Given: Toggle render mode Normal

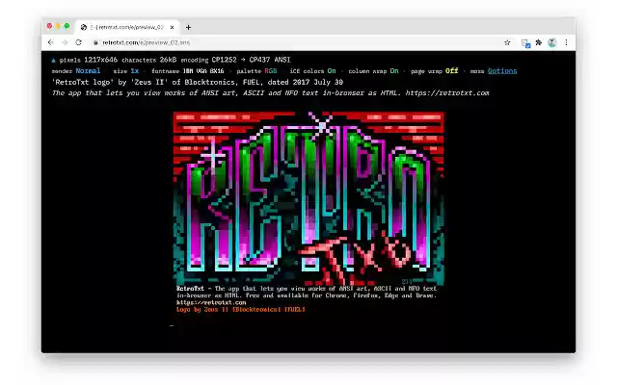Looking at the screenshot, I should tap(88, 70).
